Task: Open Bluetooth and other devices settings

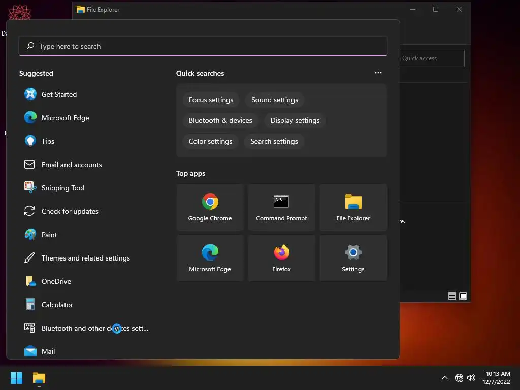Action: coord(86,328)
